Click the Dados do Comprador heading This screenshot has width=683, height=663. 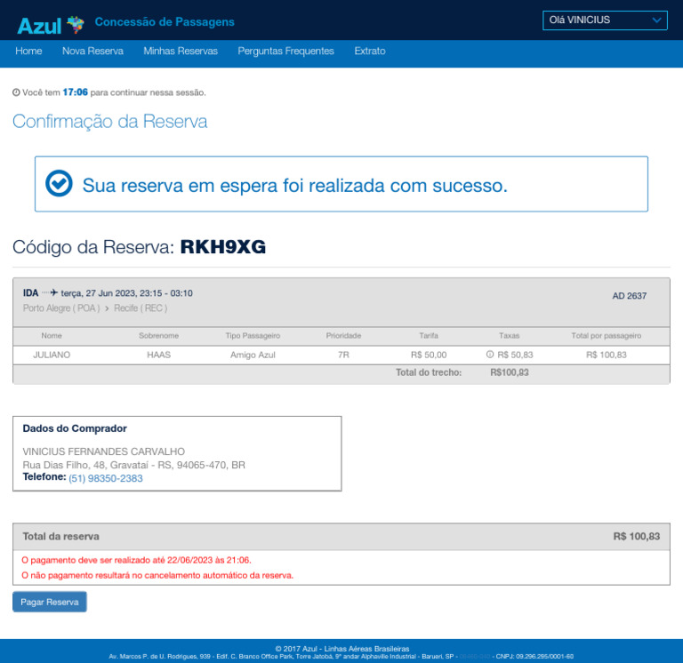75,428
